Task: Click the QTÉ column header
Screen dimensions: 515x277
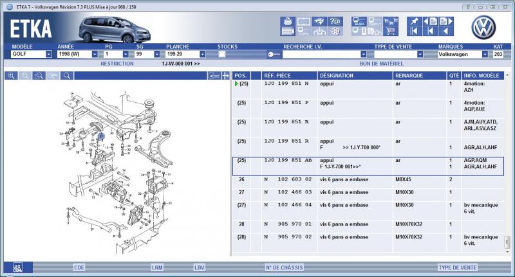Action: [x=454, y=76]
